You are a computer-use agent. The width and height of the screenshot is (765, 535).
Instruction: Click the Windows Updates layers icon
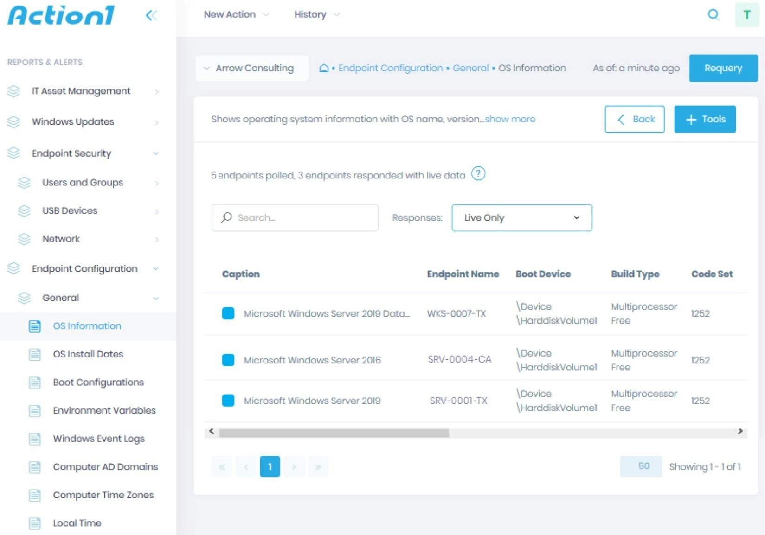[14, 122]
